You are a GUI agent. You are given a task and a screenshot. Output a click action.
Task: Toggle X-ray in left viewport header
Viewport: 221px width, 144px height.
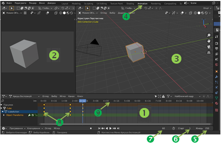coord(56,13)
